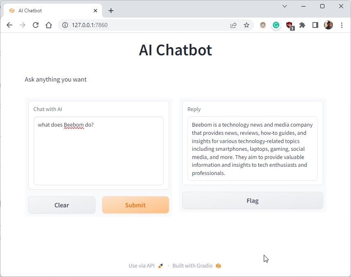
Task: Click the plug icon beside Use via API
Action: pyautogui.click(x=160, y=266)
